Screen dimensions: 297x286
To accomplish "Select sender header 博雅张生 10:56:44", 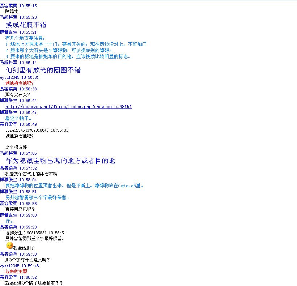I will [18, 101].
